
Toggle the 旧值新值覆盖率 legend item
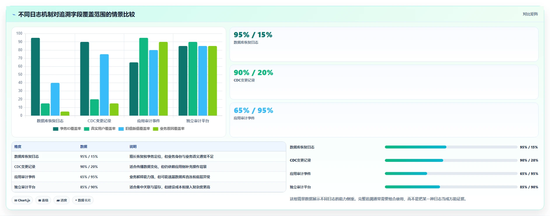(x=134, y=129)
